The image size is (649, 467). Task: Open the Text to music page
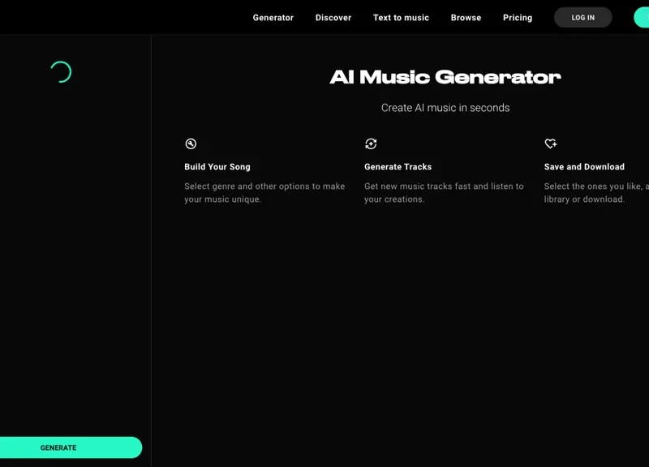[x=401, y=17]
